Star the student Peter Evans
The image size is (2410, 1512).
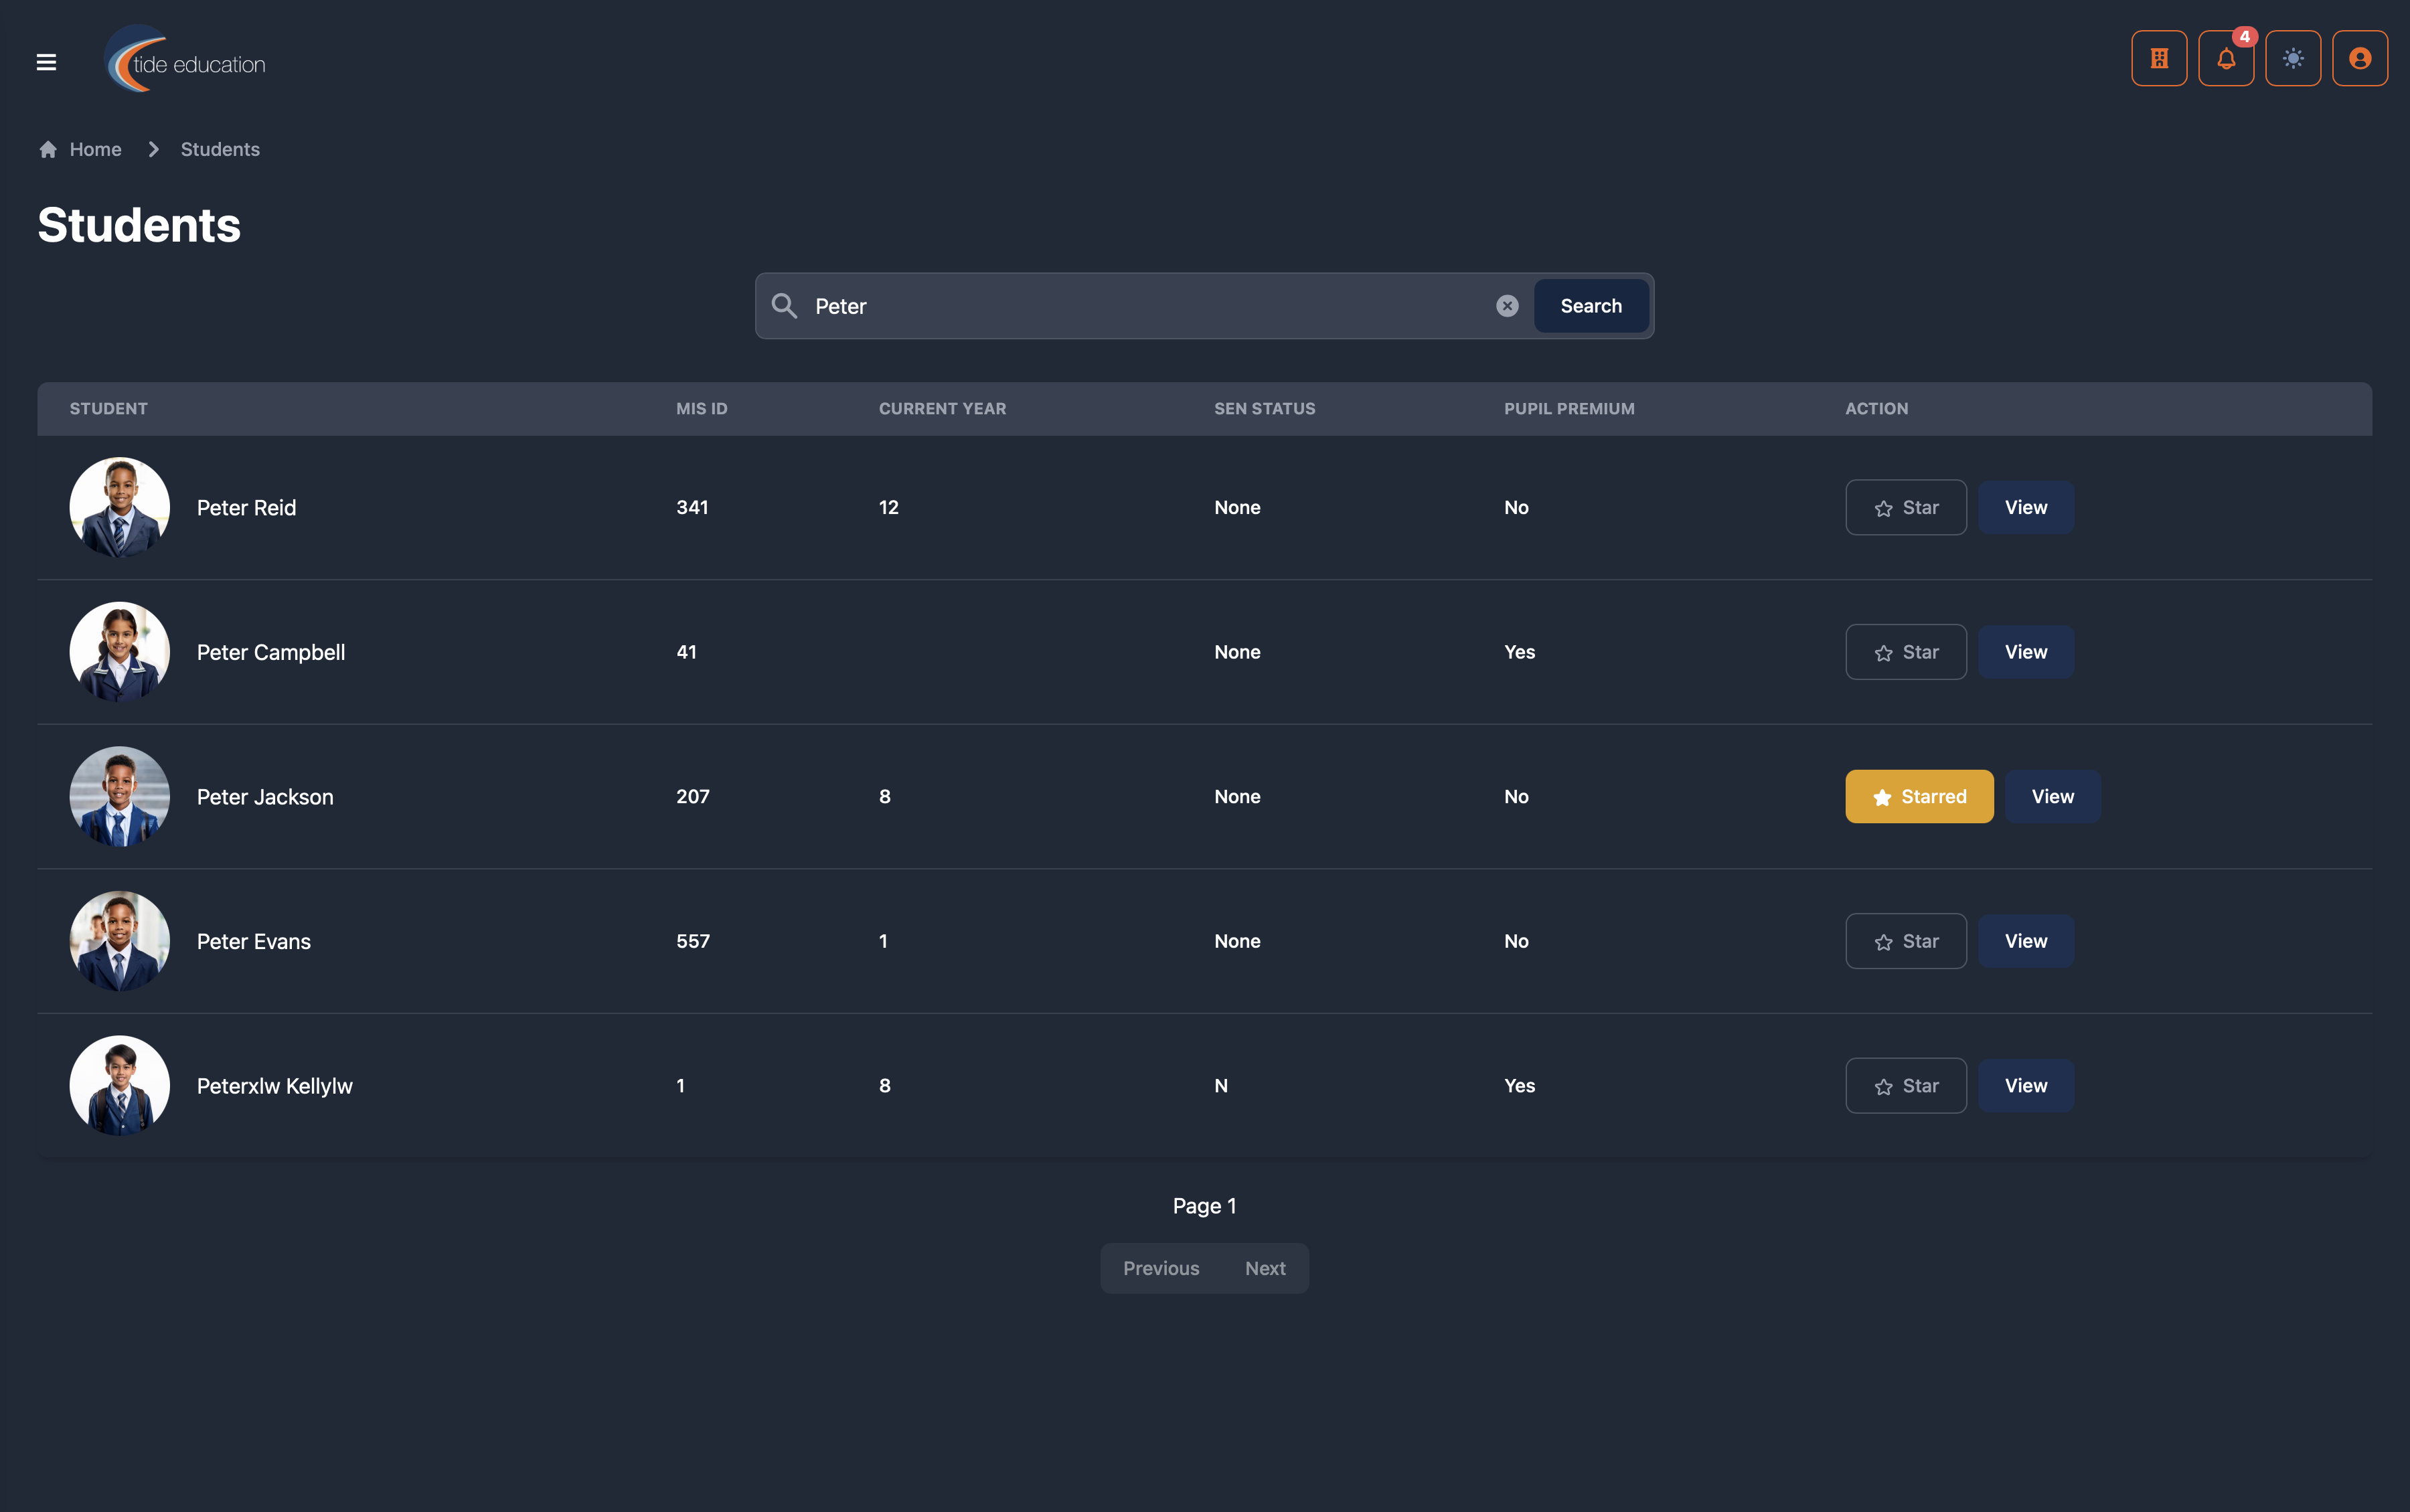(x=1905, y=941)
